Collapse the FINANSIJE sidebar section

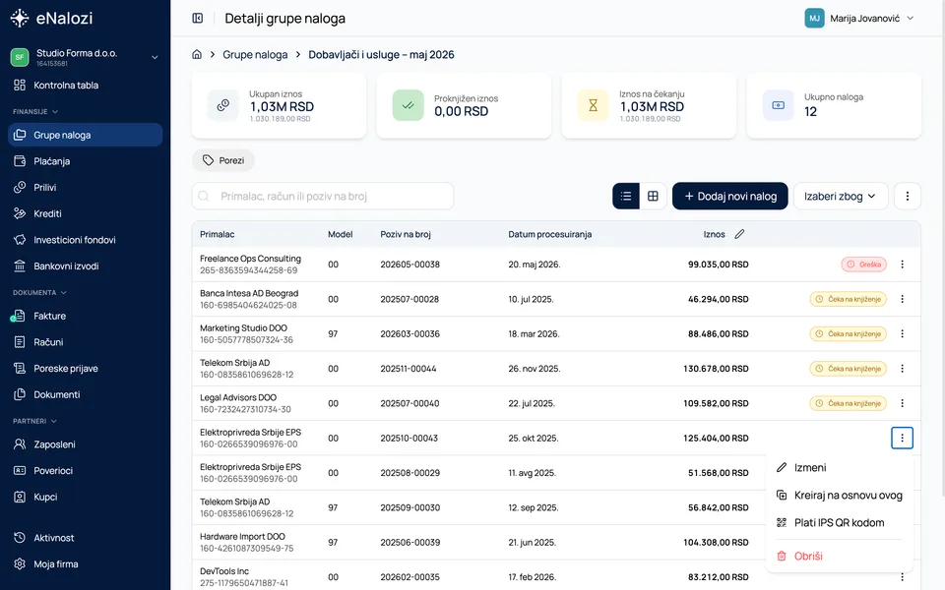tap(35, 112)
